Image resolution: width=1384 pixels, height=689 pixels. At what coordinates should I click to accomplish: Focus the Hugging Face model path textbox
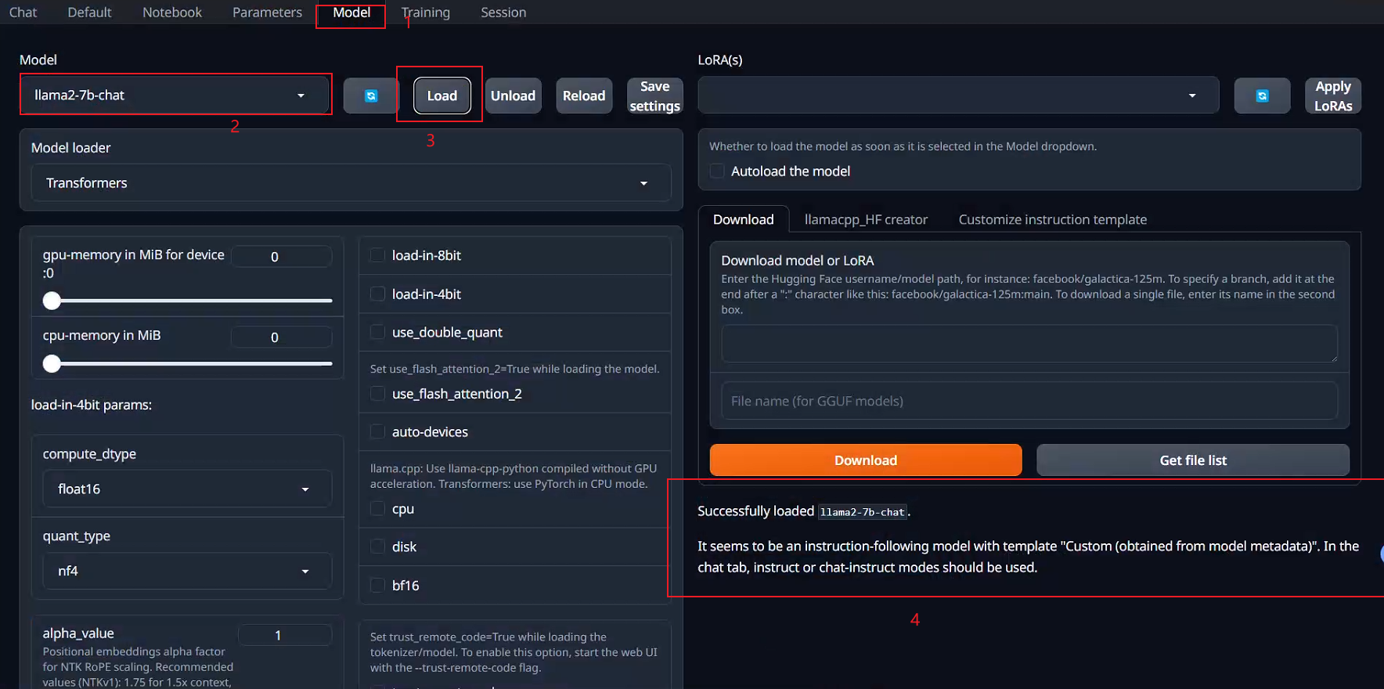(1029, 344)
